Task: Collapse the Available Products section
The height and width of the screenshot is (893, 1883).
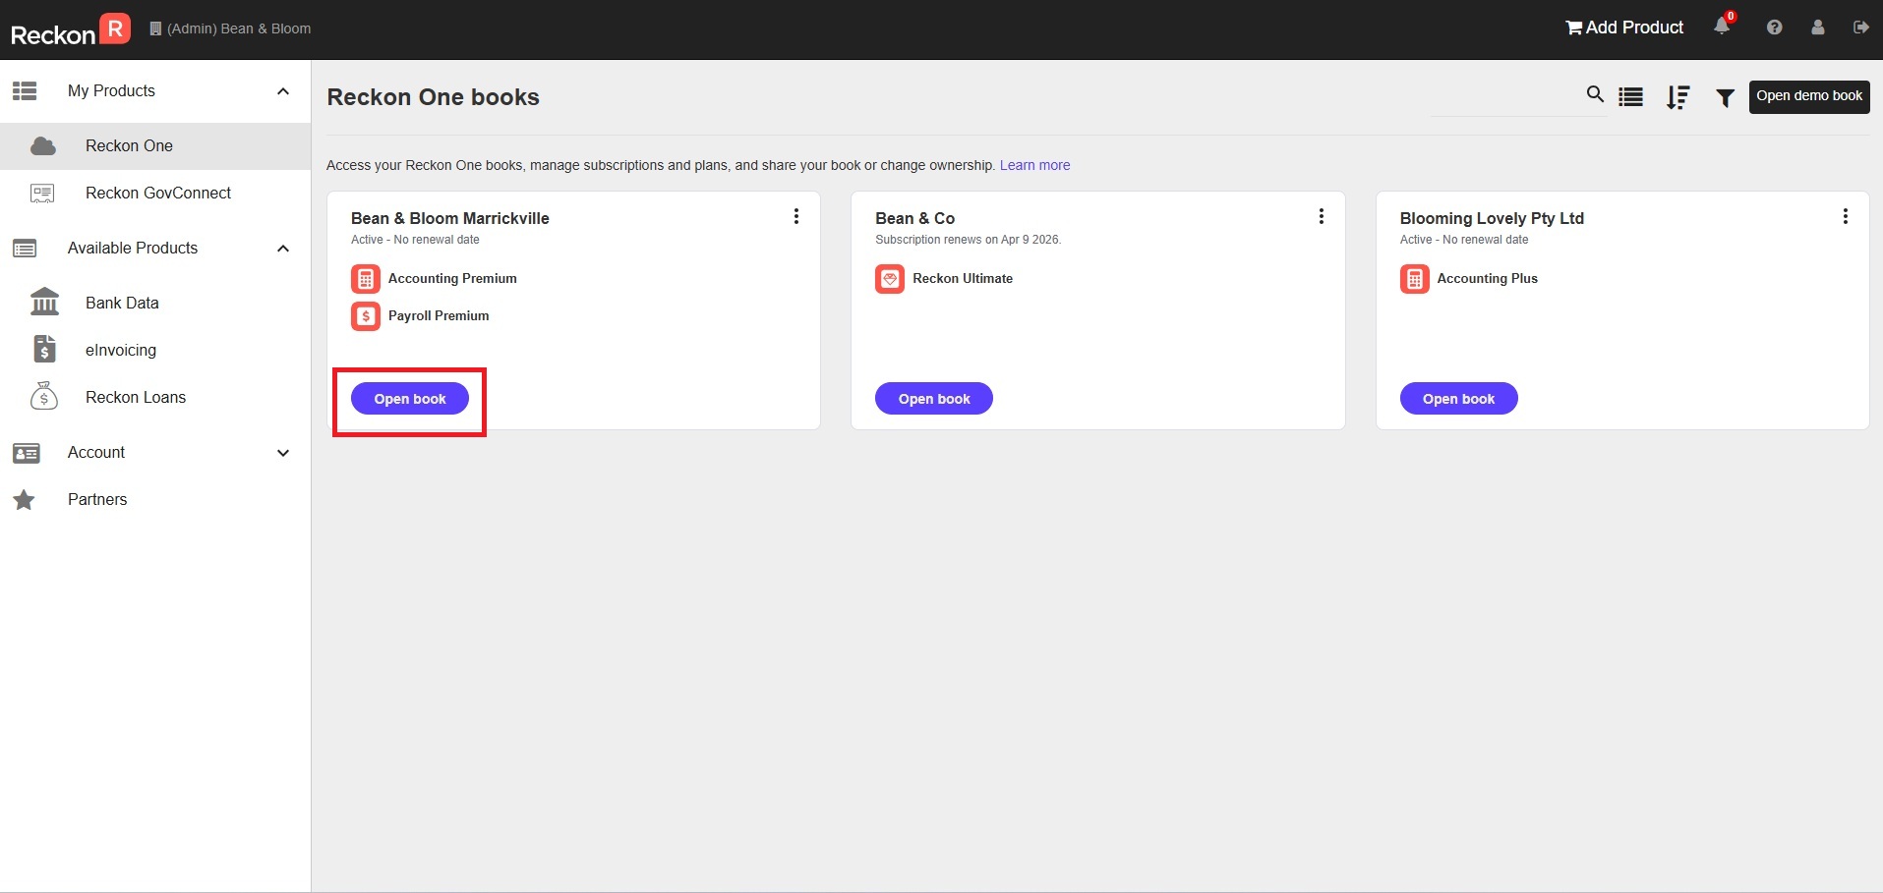Action: pyautogui.click(x=283, y=249)
